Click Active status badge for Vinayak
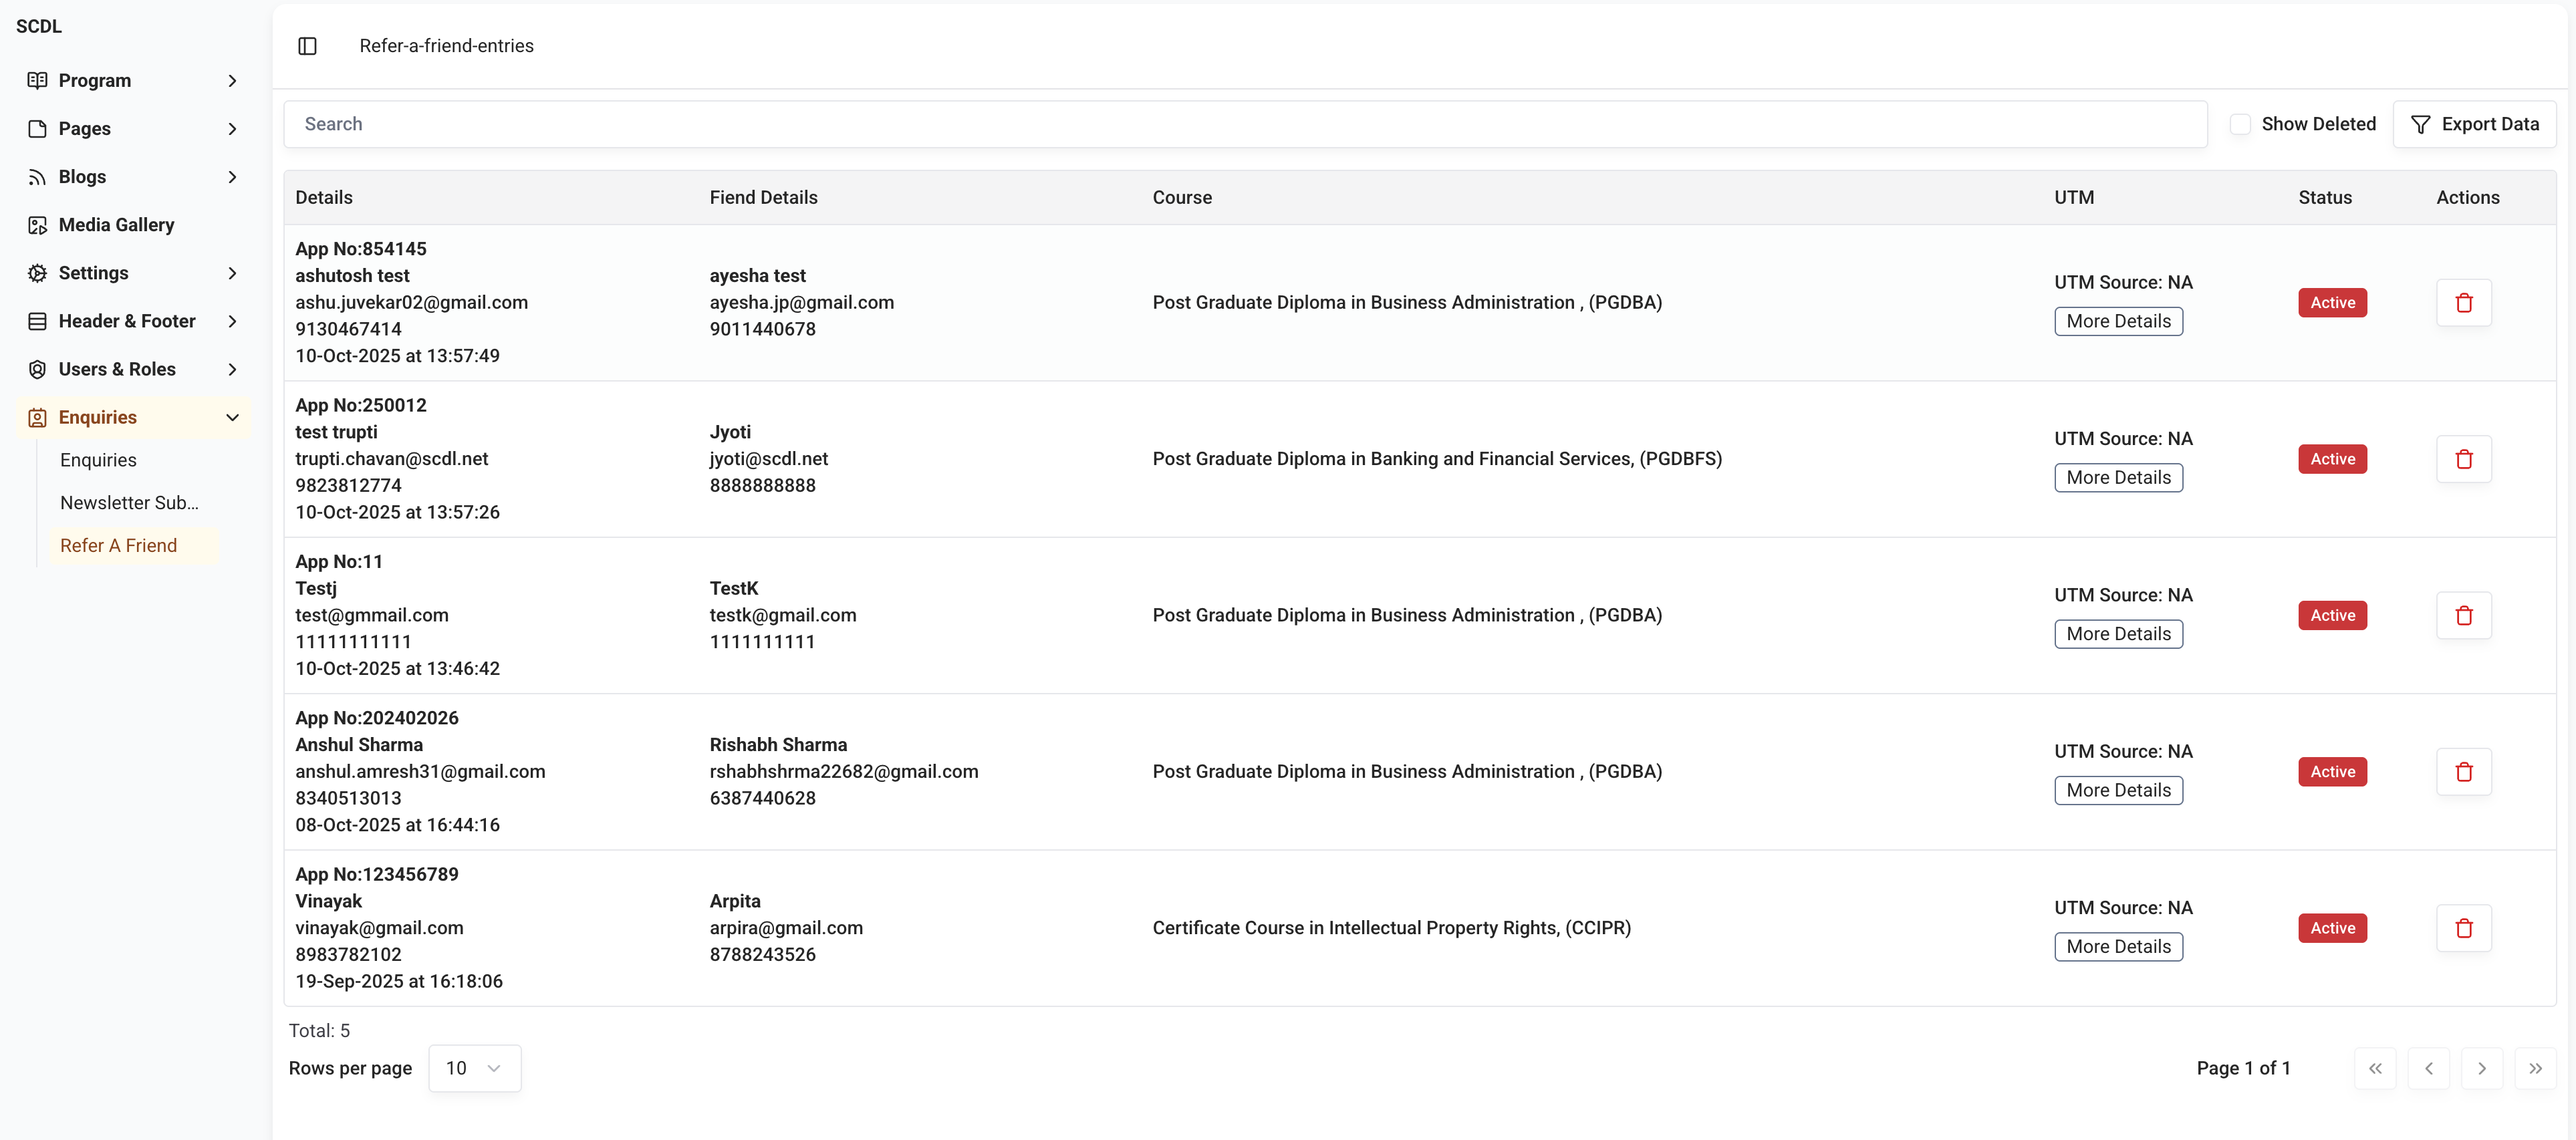The width and height of the screenshot is (2576, 1140). [x=2332, y=928]
